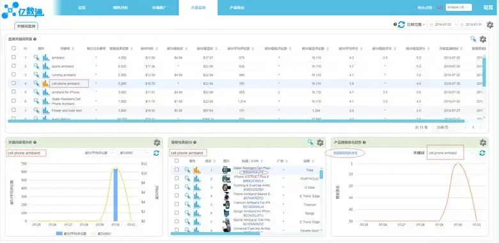This screenshot has width=499, height=243.
Task: Open gear icon of product search ranking panel
Action: click(483, 142)
